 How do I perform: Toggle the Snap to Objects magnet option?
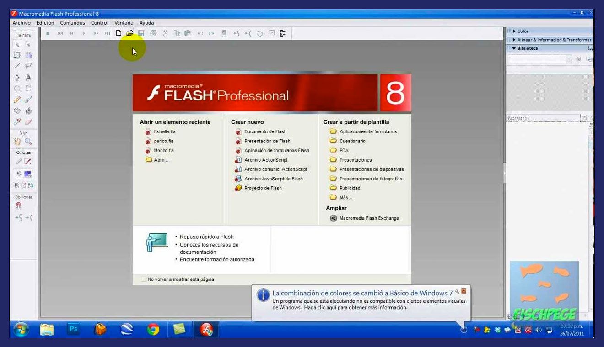tap(18, 206)
